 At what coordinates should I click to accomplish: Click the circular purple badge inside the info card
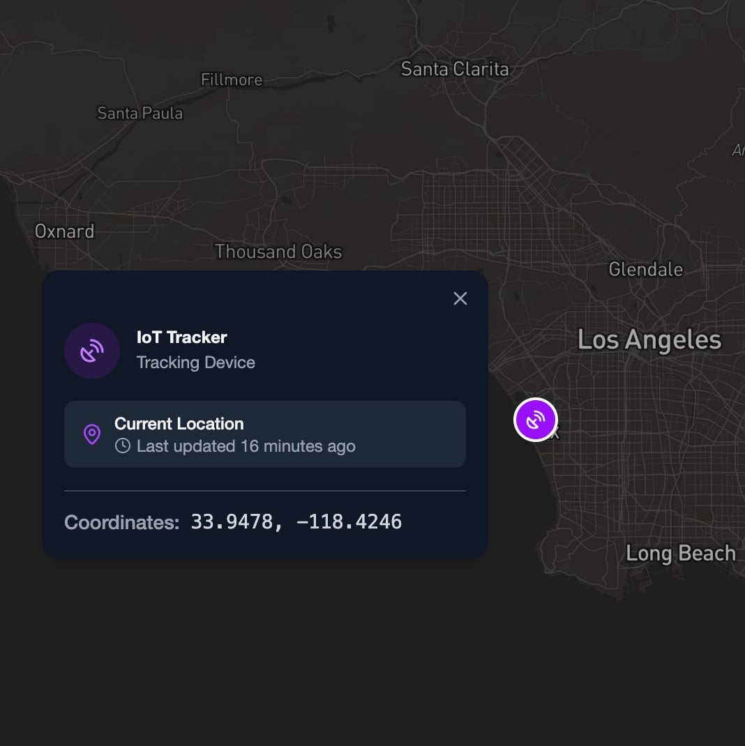92,350
